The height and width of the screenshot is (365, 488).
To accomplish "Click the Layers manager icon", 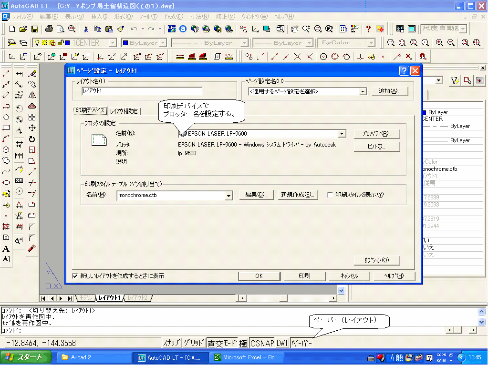I will (x=12, y=42).
